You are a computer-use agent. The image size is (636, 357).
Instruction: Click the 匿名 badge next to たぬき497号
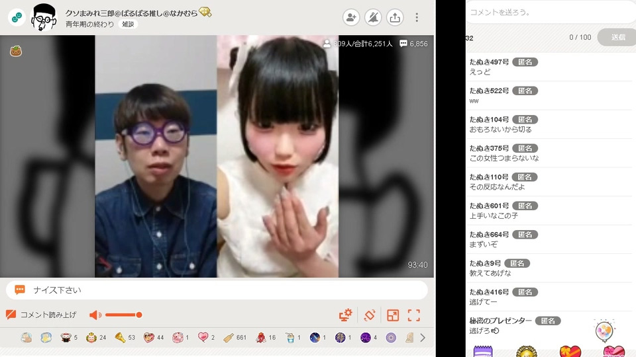coord(525,62)
